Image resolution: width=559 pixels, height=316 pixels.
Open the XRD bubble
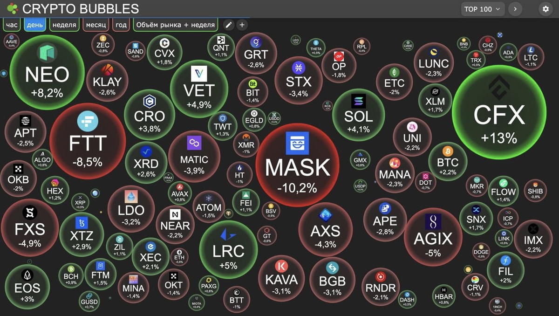146,163
